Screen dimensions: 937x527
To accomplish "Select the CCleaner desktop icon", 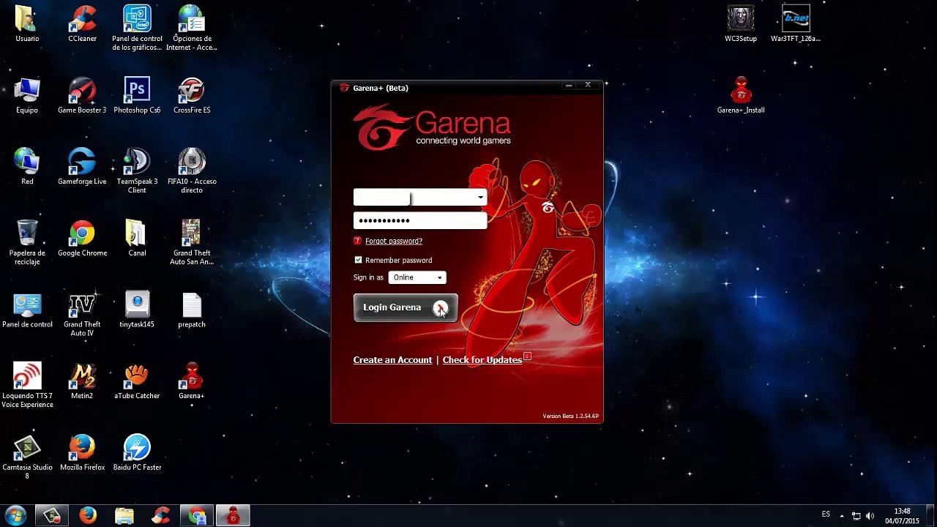I will (x=82, y=23).
